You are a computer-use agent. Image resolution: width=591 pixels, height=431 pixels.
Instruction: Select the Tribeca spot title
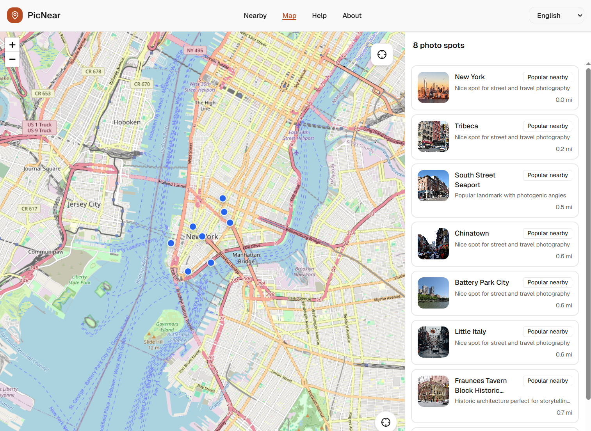pos(466,126)
